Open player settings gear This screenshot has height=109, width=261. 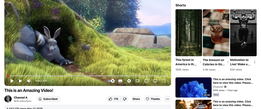point(129,81)
